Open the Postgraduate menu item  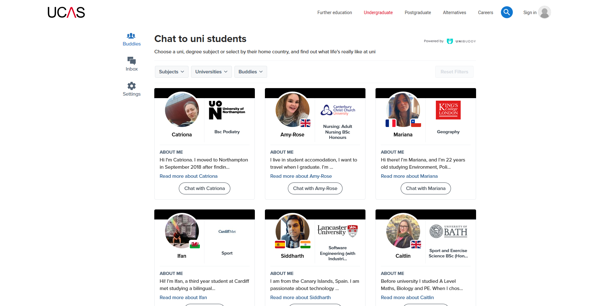click(x=418, y=13)
